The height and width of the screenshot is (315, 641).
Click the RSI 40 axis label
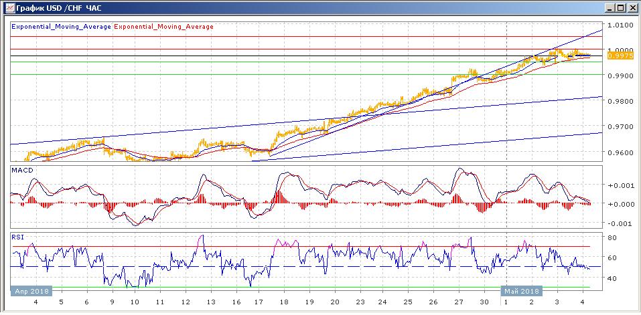(x=613, y=278)
